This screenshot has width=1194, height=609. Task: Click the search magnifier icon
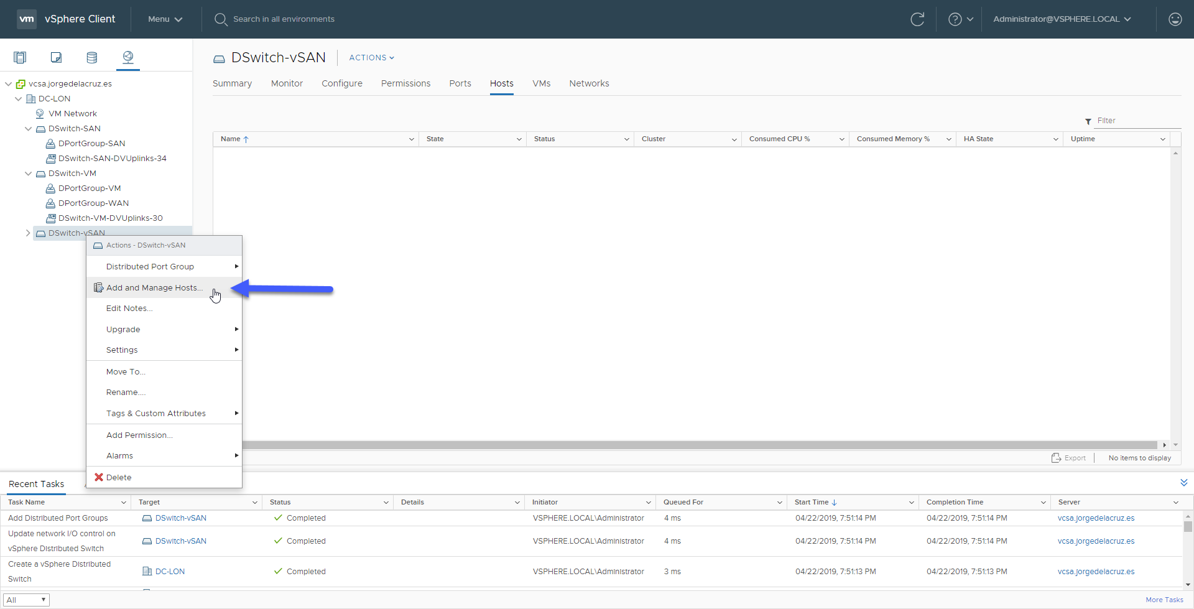point(221,19)
